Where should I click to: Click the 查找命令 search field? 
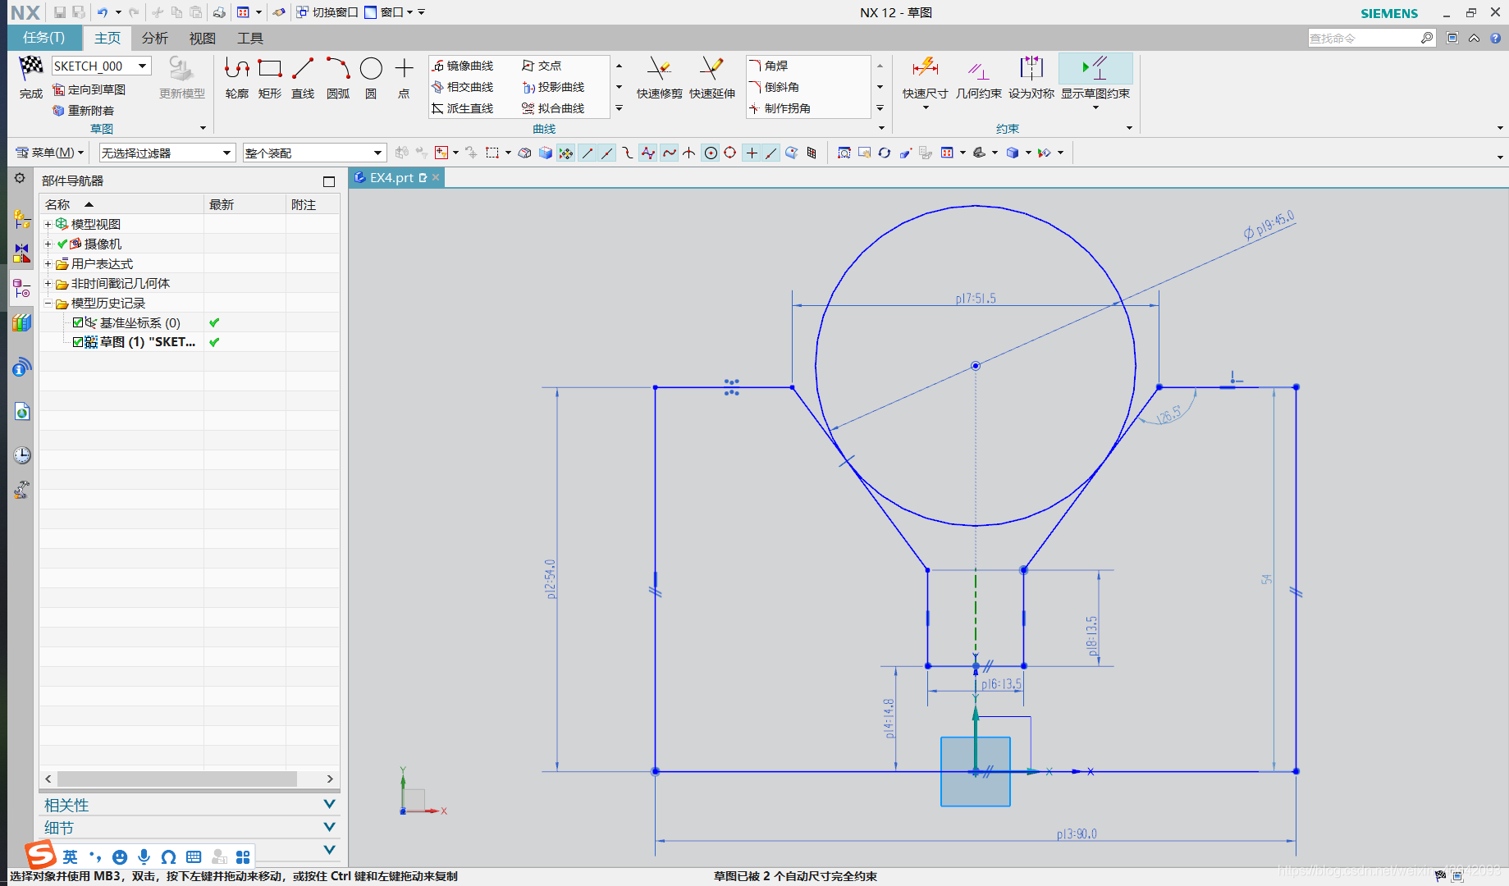tap(1365, 38)
